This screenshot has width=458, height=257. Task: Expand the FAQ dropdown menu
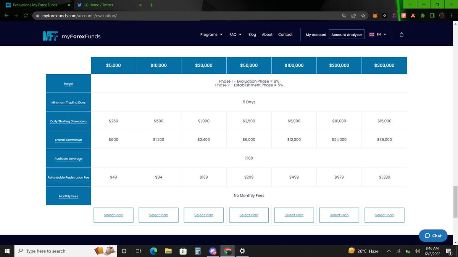[x=235, y=34]
